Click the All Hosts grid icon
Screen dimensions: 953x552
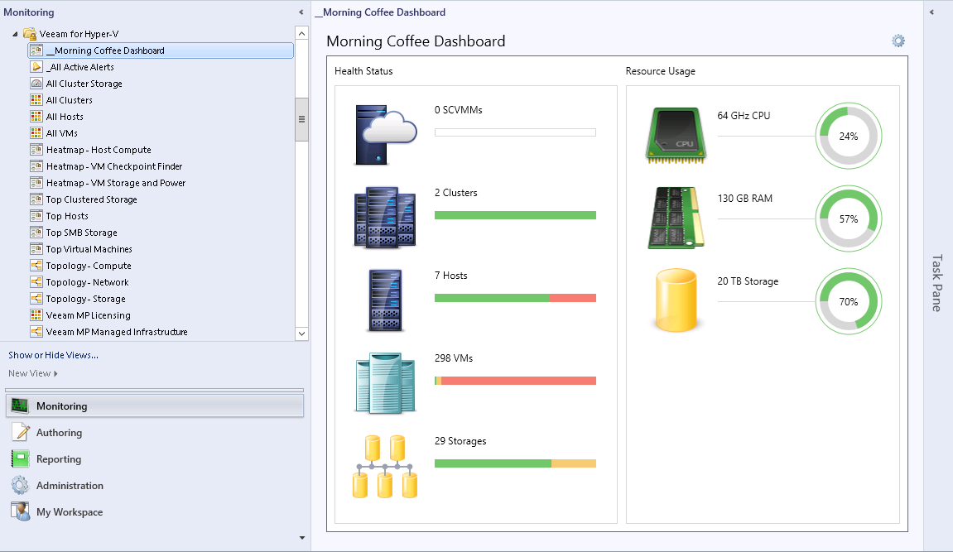pos(36,116)
